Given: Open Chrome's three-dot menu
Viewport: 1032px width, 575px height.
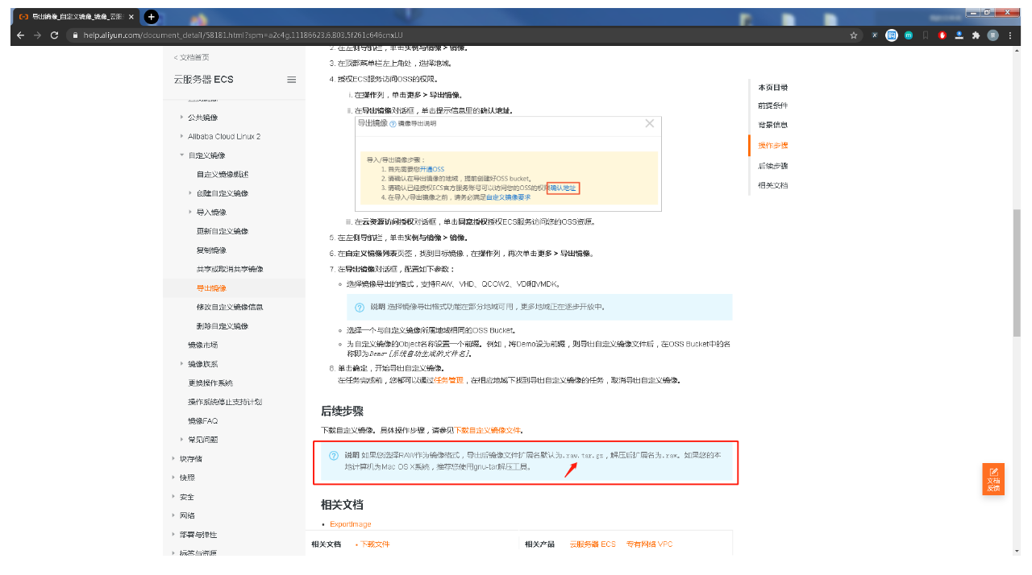Looking at the screenshot, I should 1010,35.
